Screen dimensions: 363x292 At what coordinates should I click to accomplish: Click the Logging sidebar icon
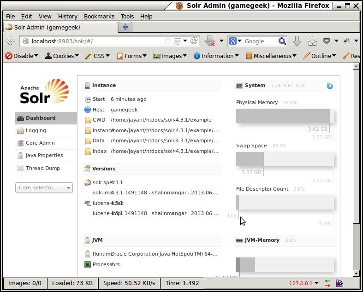point(20,131)
